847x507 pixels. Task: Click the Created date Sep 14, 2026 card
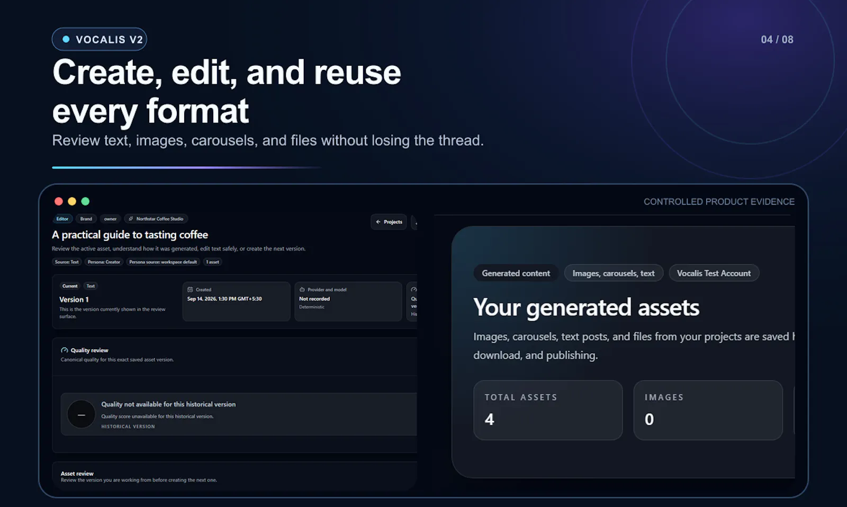point(236,301)
